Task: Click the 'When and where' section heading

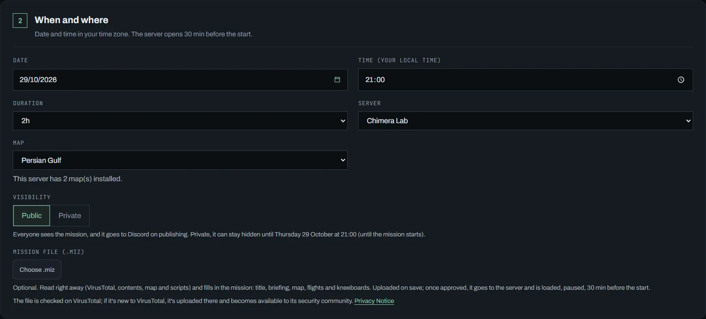Action: click(x=71, y=20)
